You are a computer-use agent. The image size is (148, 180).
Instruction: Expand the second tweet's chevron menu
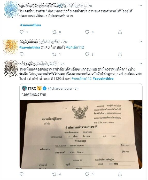pyautogui.click(x=141, y=42)
